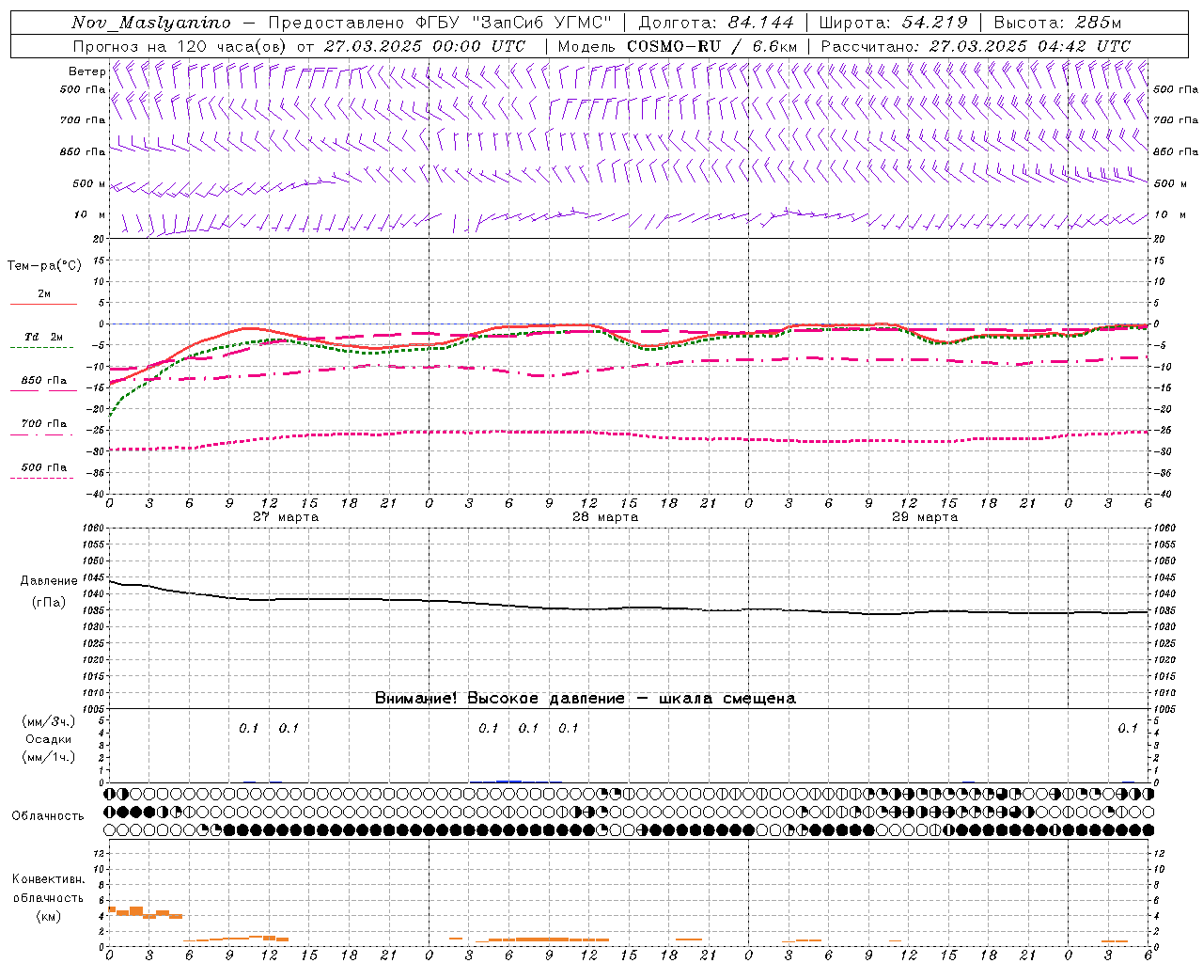Click the "10 м" wind level label on left

click(90, 214)
